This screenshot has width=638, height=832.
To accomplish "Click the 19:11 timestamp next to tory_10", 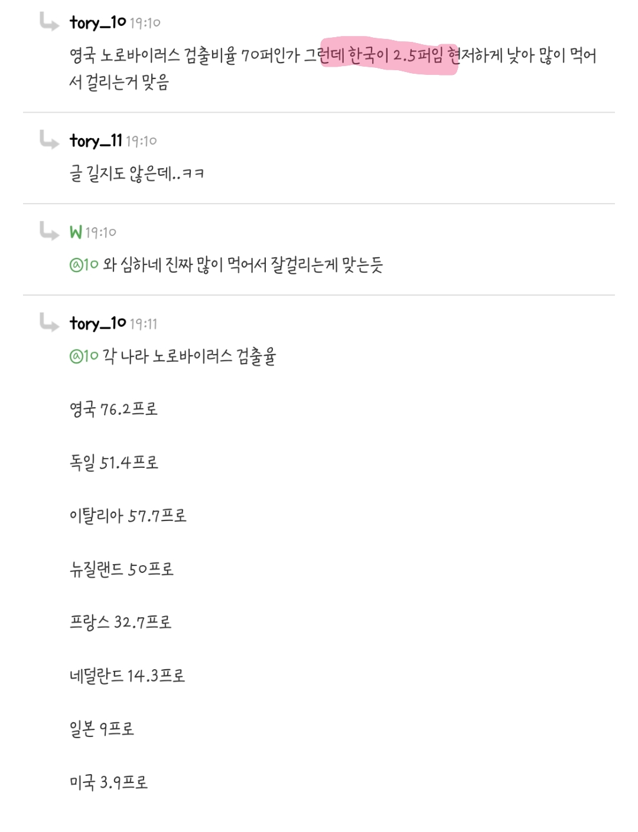I will tap(144, 324).
